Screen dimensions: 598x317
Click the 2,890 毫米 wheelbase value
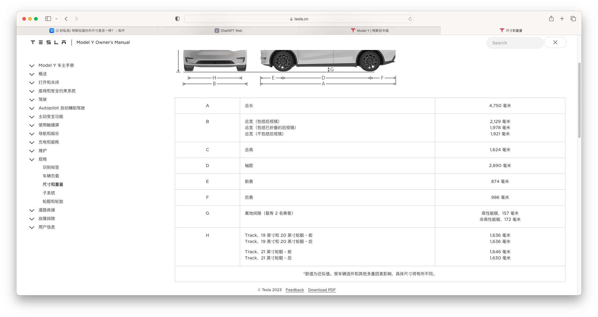click(500, 166)
